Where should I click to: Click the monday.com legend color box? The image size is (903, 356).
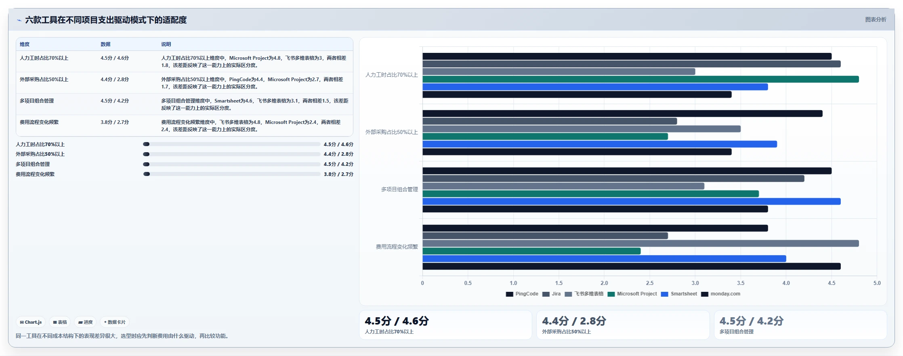(705, 294)
